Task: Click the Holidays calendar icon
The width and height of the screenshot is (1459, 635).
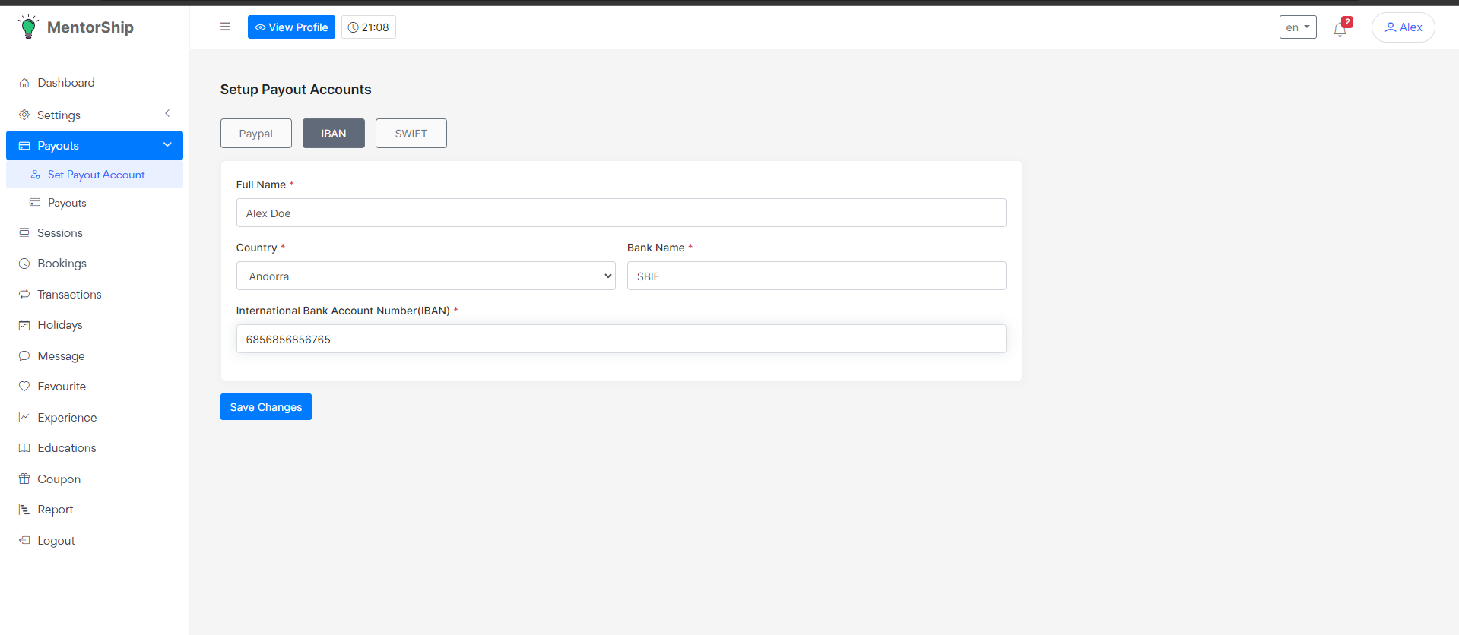Action: click(x=24, y=325)
